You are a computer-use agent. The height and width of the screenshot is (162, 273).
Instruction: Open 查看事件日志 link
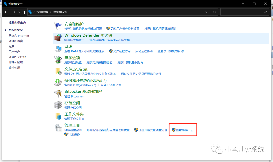point(185,130)
